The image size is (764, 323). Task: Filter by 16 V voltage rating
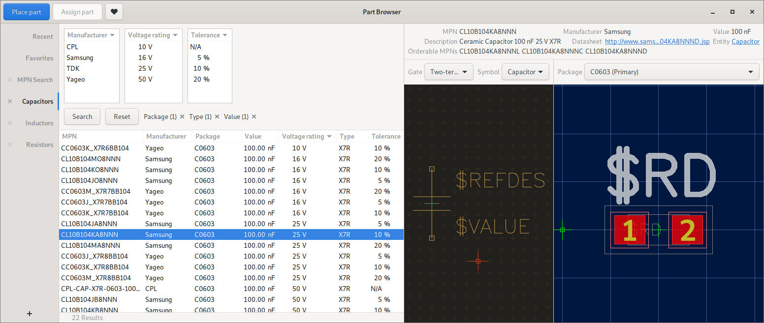(153, 58)
